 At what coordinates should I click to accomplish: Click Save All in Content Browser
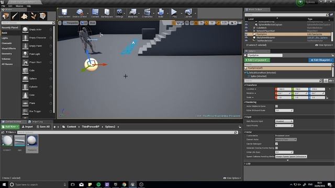click(43, 127)
